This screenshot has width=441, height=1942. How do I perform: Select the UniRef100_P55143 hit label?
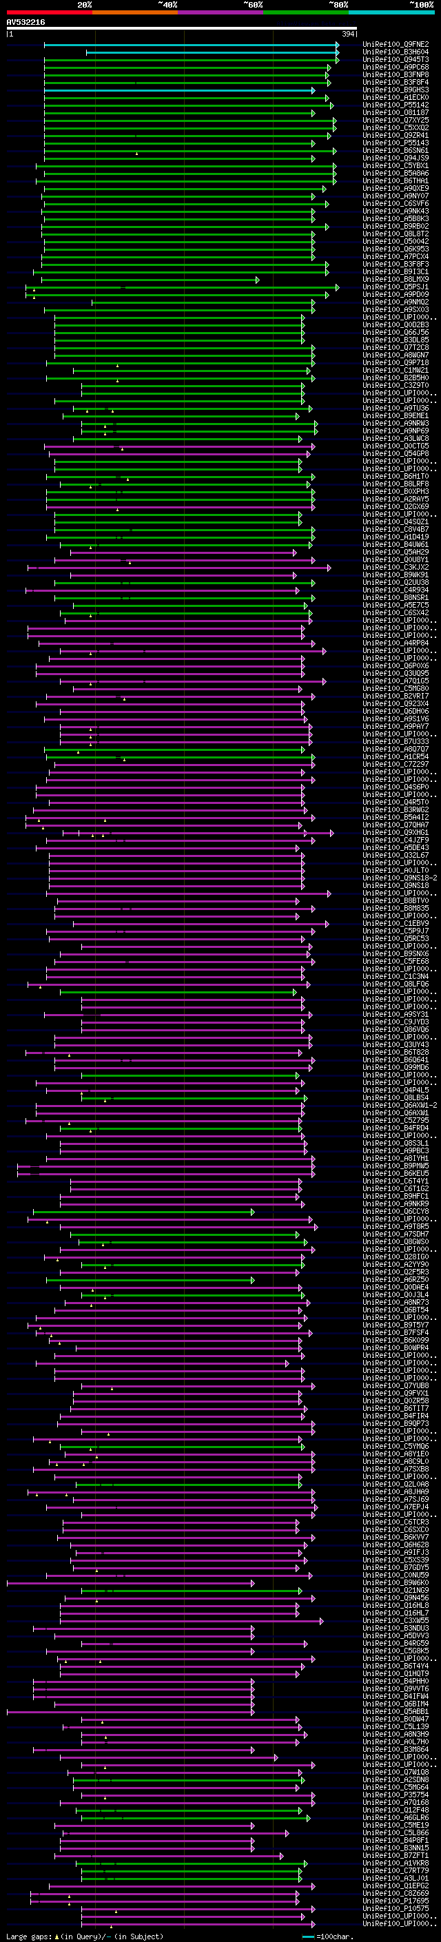396,143
